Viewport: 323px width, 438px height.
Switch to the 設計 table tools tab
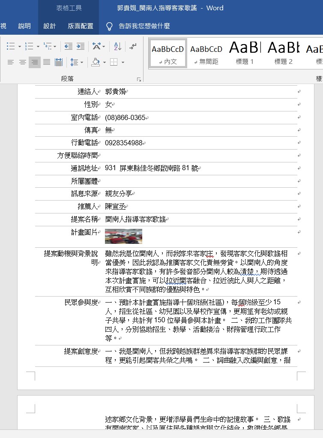pos(50,26)
